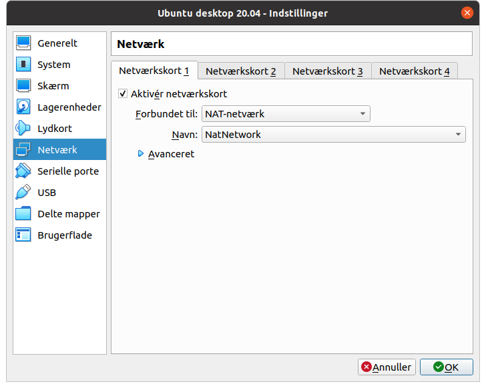Select Serielle porte connector icon

[23, 171]
